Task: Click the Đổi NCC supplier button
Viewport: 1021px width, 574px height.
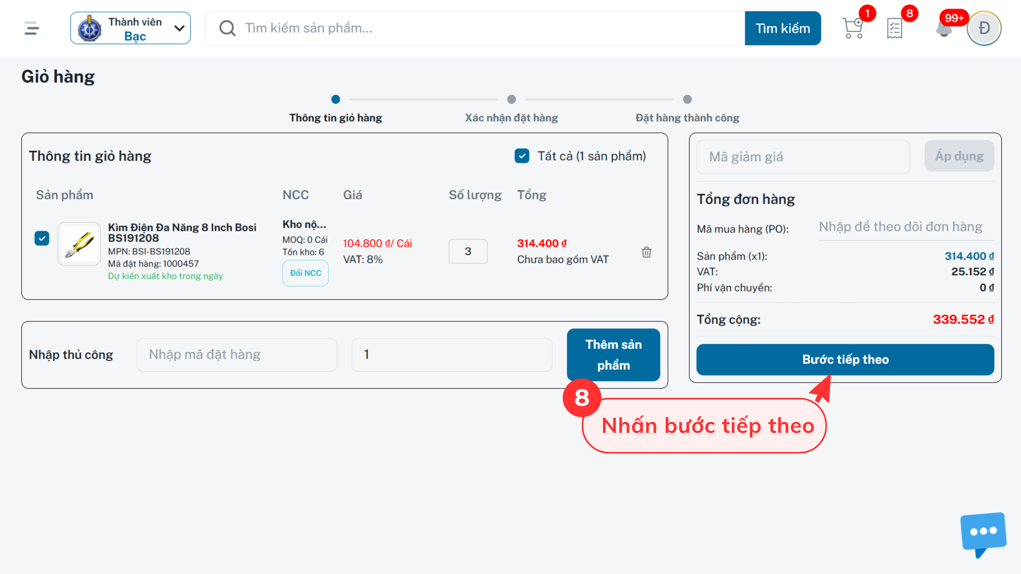Action: click(305, 273)
